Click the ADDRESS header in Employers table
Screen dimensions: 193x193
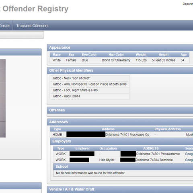(151, 148)
